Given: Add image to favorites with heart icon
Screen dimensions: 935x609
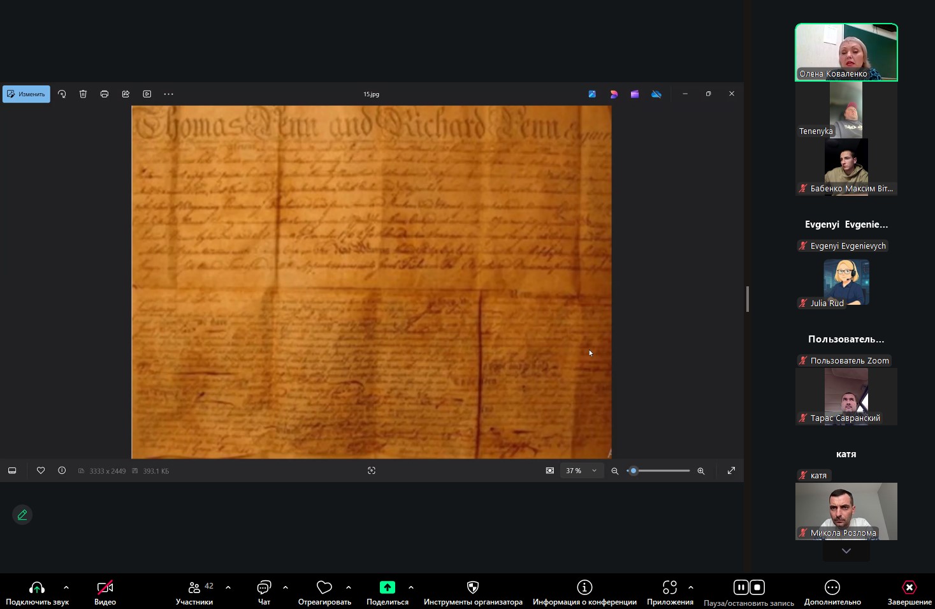Looking at the screenshot, I should coord(41,471).
